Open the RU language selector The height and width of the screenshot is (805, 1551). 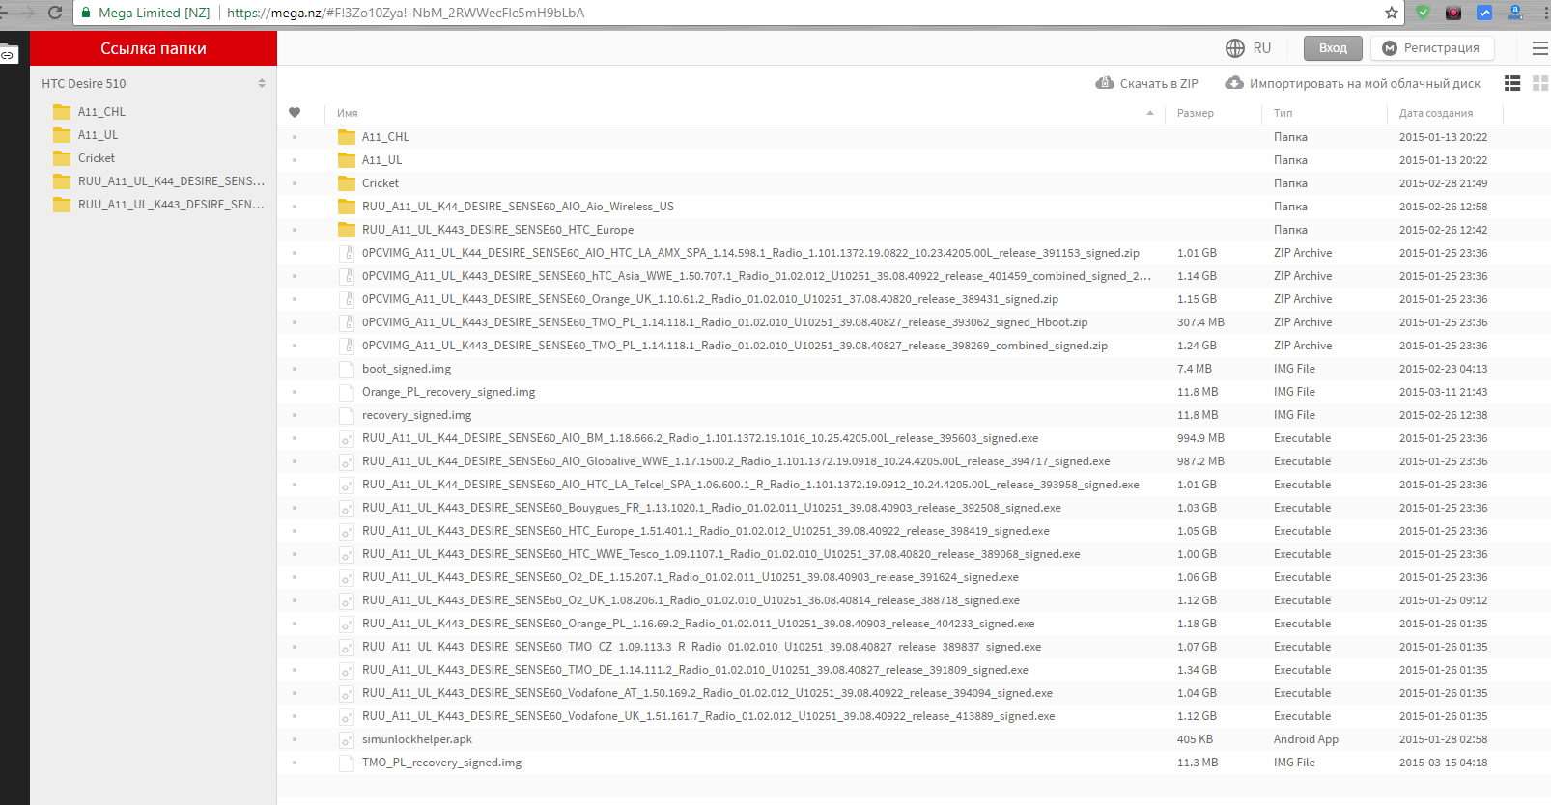click(1249, 48)
